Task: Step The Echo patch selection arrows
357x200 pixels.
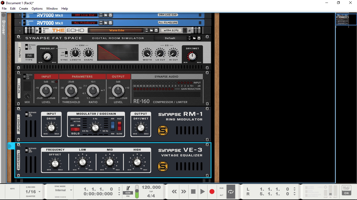Action: [x=146, y=30]
